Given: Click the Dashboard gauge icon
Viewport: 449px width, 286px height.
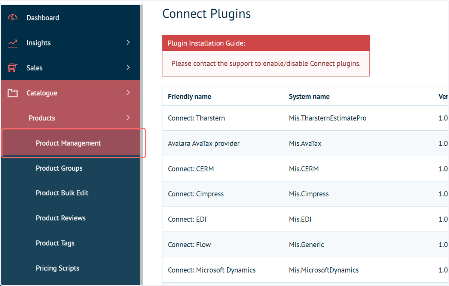Looking at the screenshot, I should [x=13, y=18].
